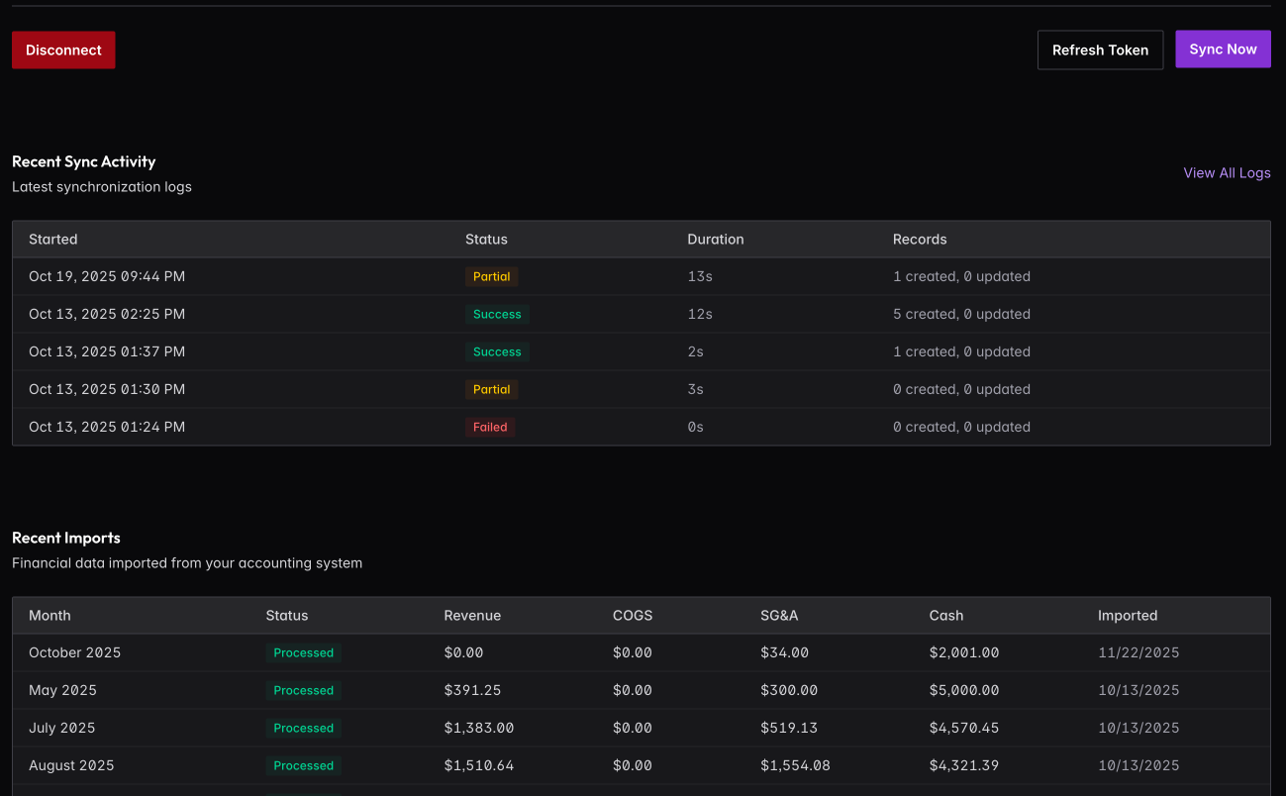The image size is (1286, 796).
Task: Select the August 2025 import row
Action: (x=71, y=766)
